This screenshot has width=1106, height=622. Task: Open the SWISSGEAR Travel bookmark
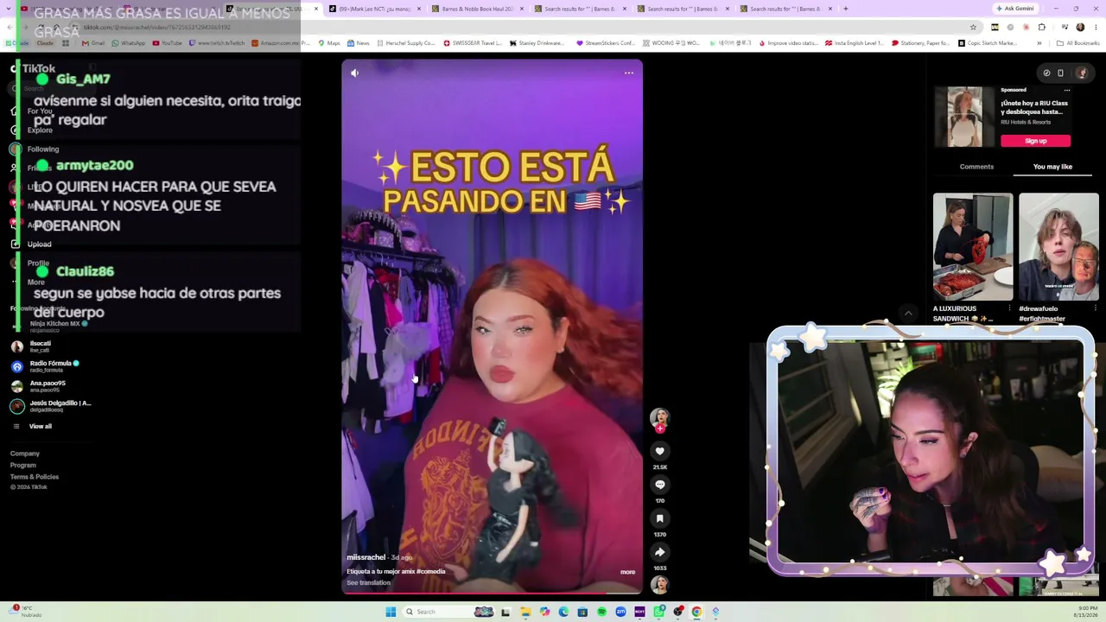point(473,43)
